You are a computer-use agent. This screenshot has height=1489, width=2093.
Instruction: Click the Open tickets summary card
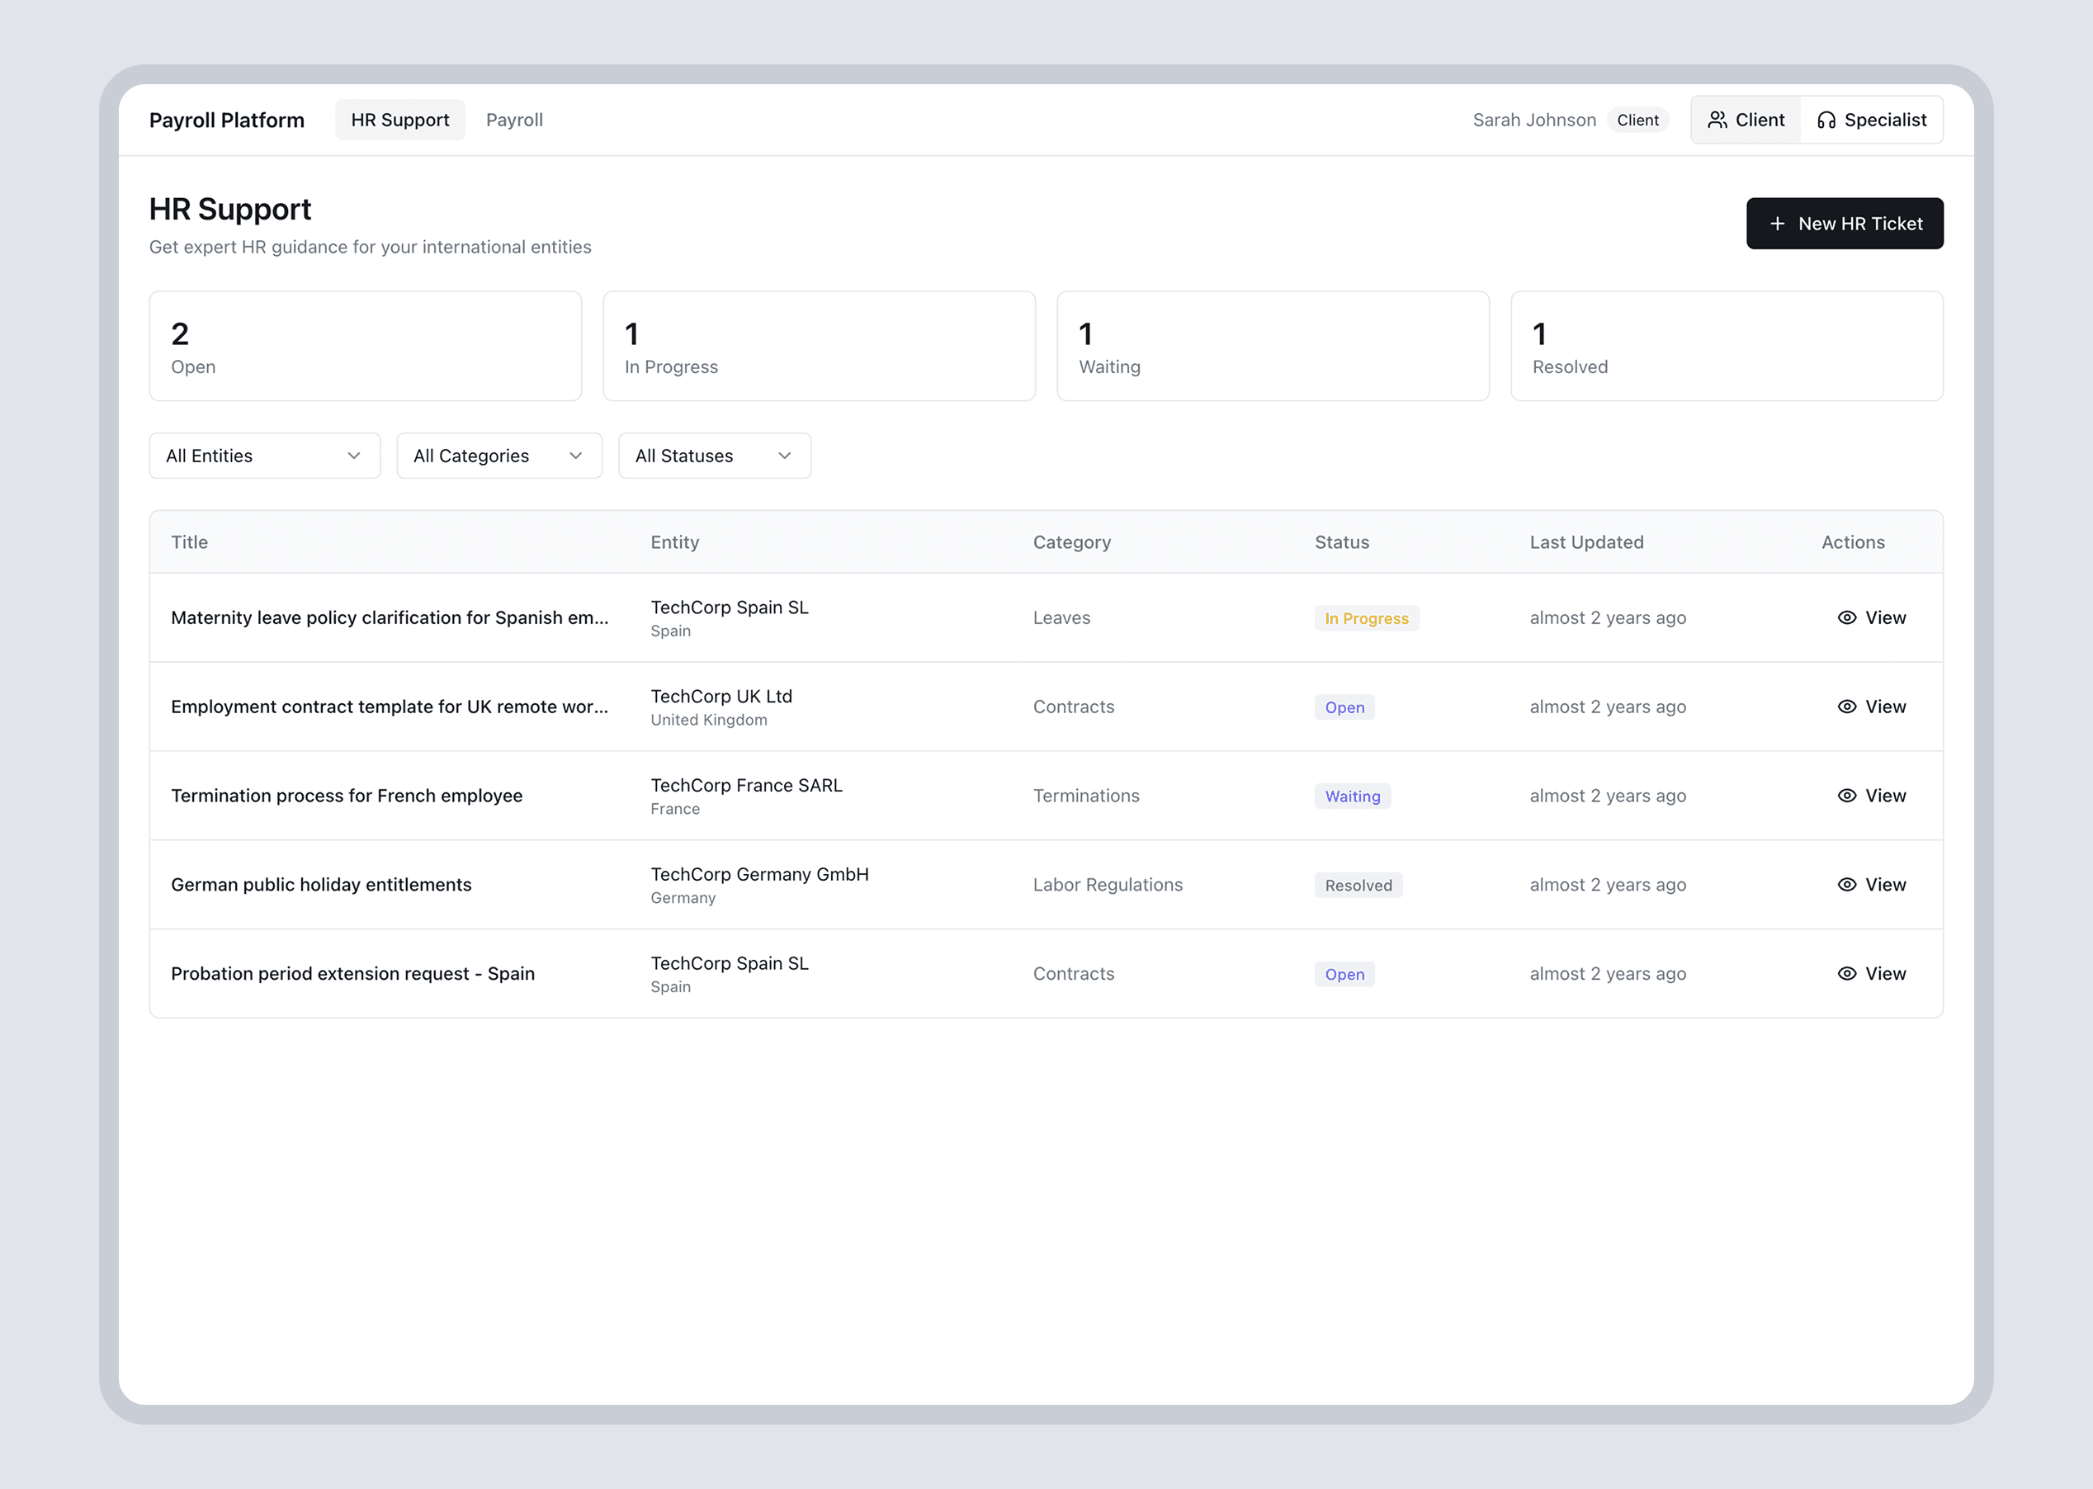pos(365,347)
